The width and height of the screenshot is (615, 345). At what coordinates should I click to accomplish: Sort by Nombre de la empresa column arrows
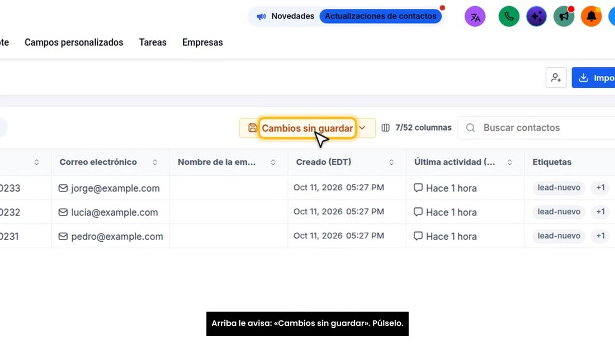click(x=273, y=162)
